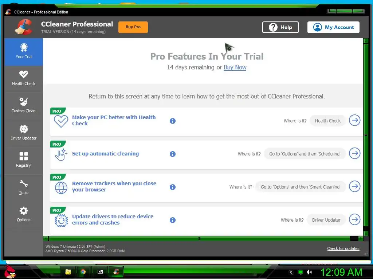Click the vertical scrollbar up arrow

click(x=366, y=41)
